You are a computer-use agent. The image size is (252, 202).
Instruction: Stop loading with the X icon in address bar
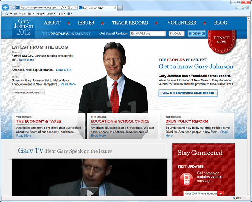(75, 8)
